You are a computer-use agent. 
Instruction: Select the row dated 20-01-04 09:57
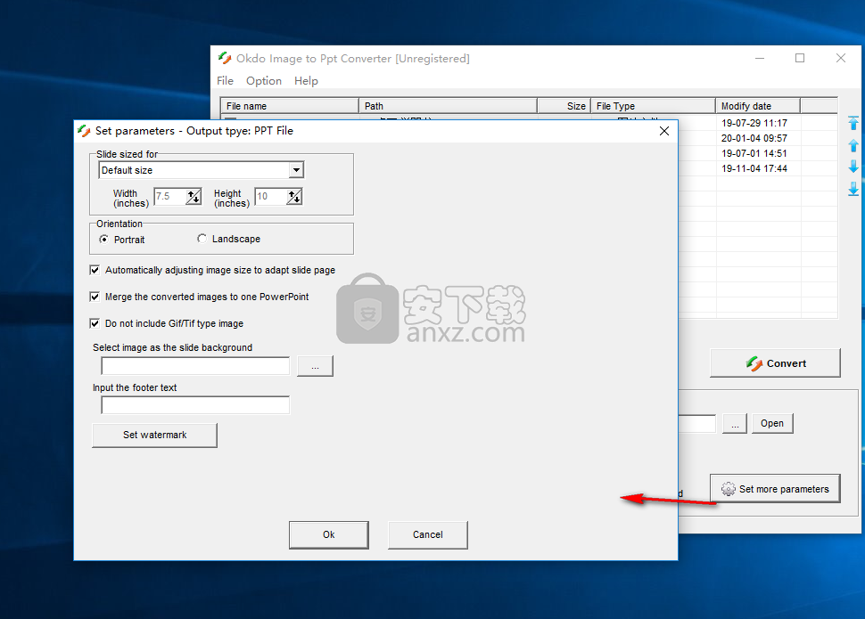click(754, 138)
